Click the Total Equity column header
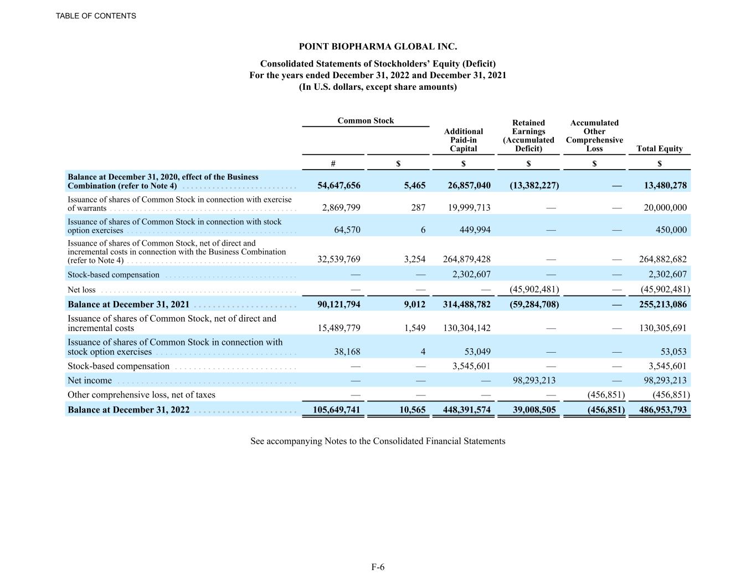 [x=659, y=149]
